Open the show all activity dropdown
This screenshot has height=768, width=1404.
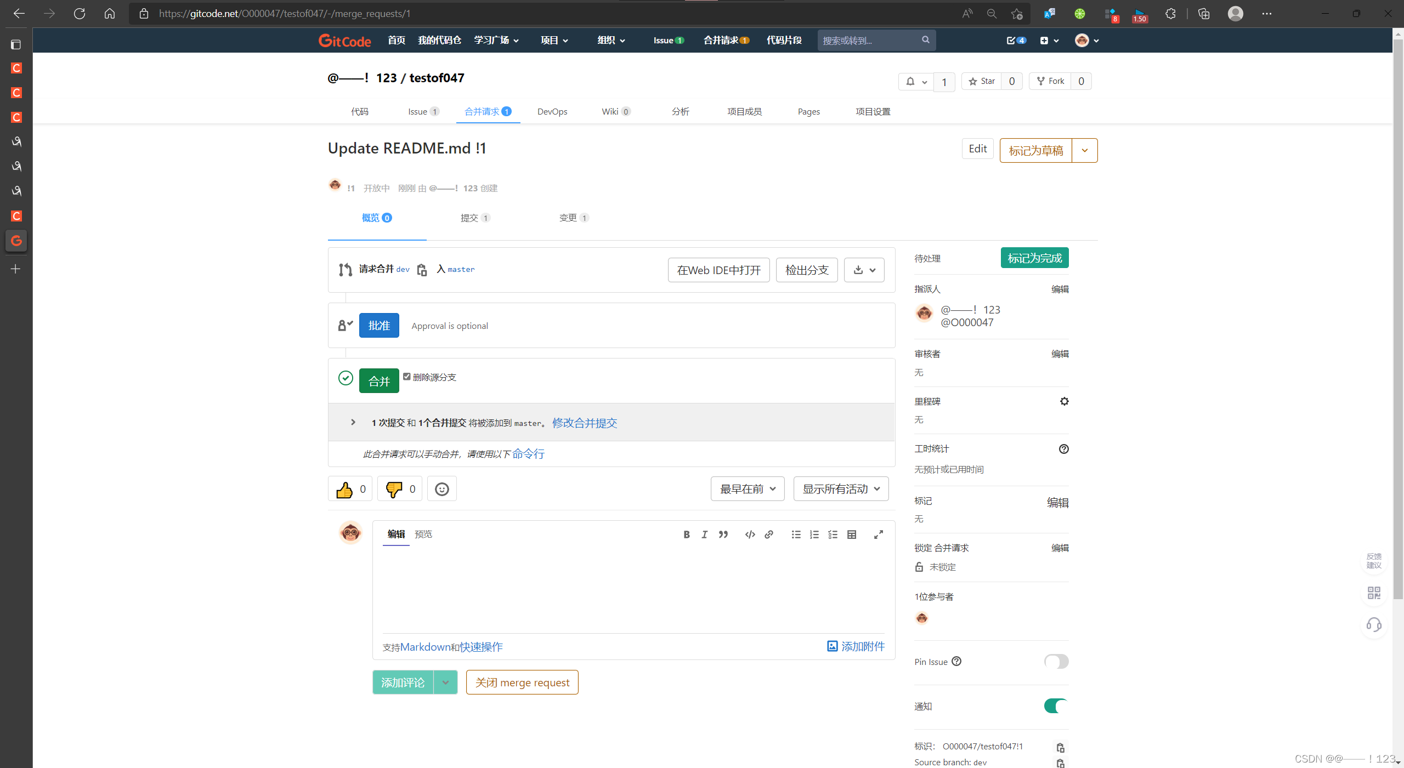coord(840,489)
